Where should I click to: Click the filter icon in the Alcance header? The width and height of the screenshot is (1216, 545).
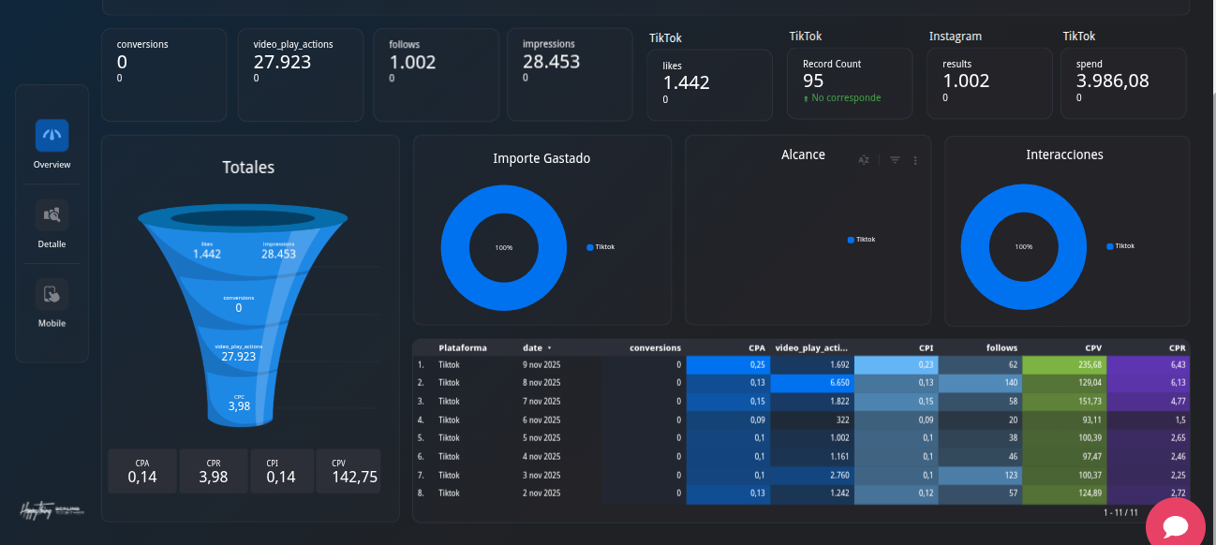point(892,160)
